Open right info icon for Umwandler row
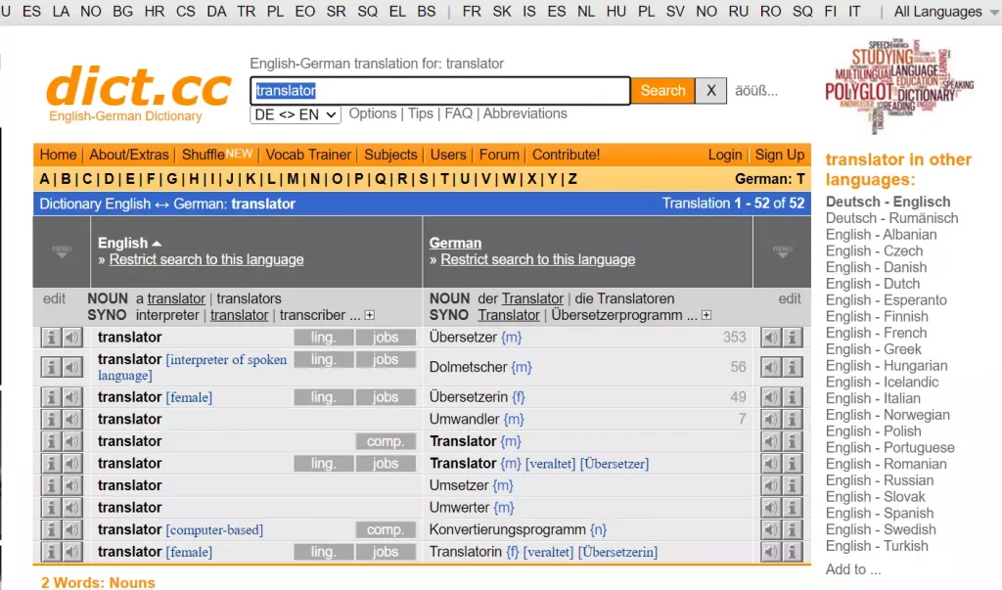The height and width of the screenshot is (590, 1002). (792, 420)
